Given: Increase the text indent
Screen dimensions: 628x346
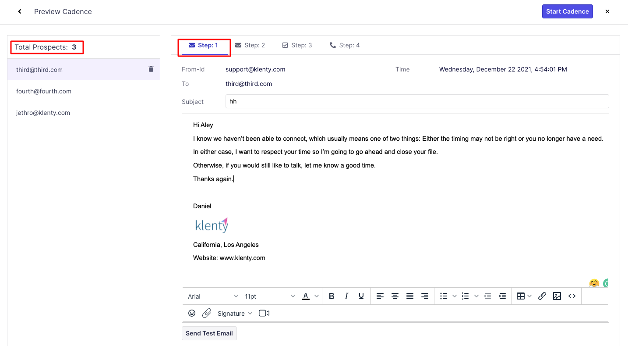Looking at the screenshot, I should [x=502, y=296].
